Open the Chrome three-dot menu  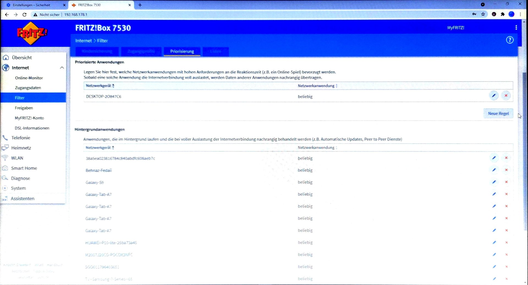coord(520,14)
